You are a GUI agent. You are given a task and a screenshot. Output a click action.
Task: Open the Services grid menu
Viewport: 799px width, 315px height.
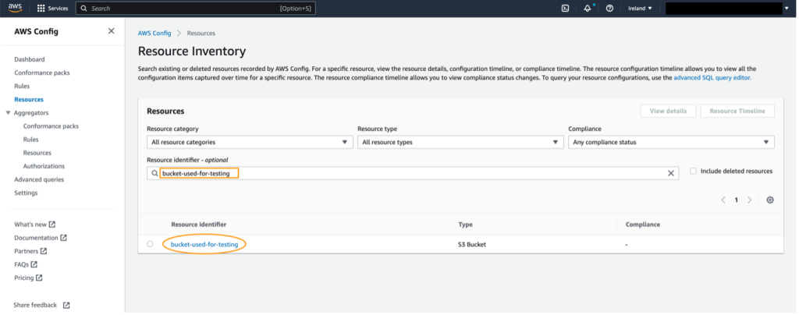[53, 8]
